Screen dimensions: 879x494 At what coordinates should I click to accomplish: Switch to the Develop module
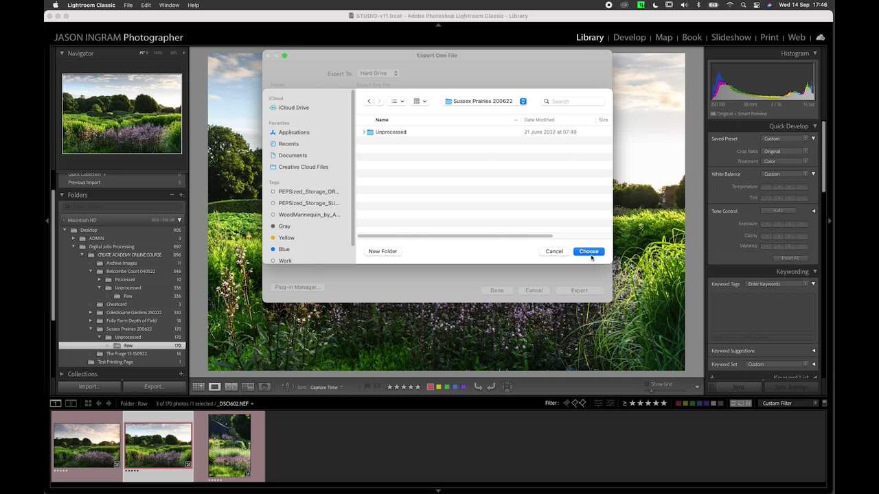coord(629,37)
